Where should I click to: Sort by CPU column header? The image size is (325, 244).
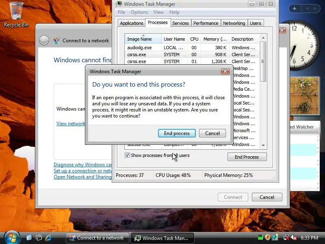click(194, 39)
